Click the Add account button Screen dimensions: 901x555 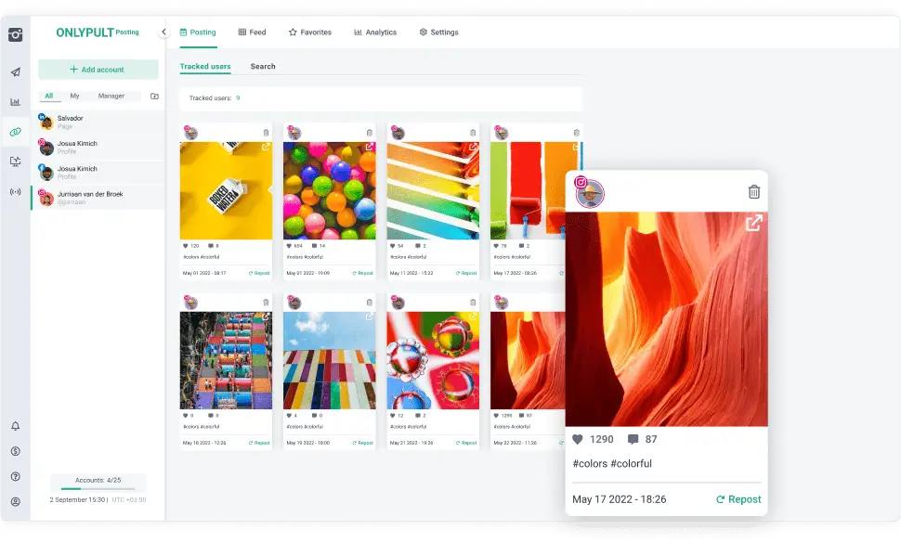pyautogui.click(x=96, y=69)
